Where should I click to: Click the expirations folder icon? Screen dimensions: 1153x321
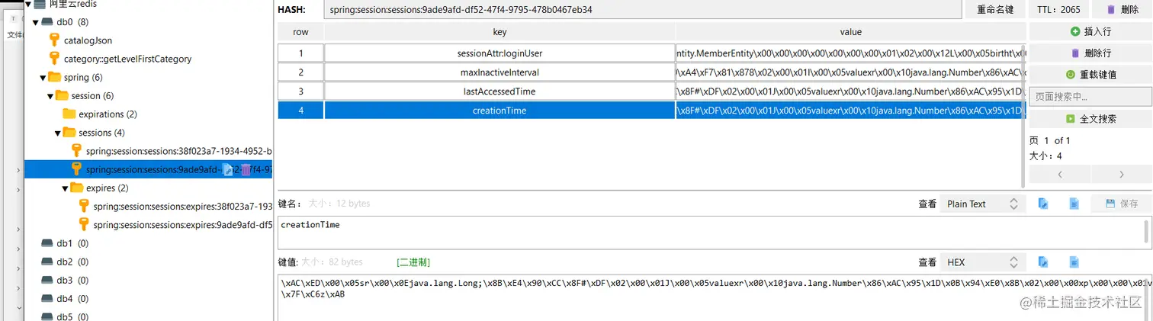click(x=69, y=114)
